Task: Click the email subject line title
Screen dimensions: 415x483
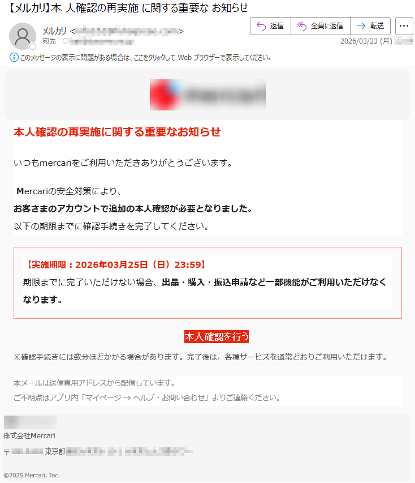Action: [127, 8]
